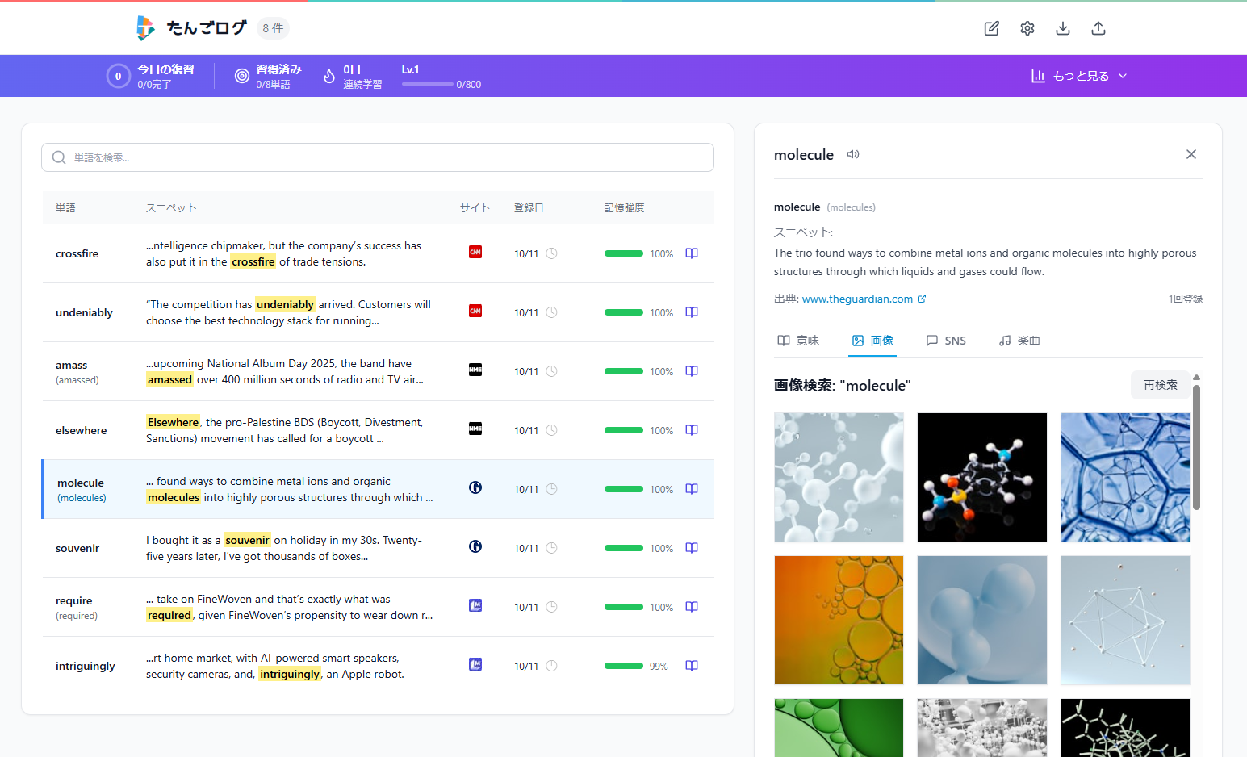Open book icon for crossfire row
Screen dimensions: 1247x757
(691, 253)
